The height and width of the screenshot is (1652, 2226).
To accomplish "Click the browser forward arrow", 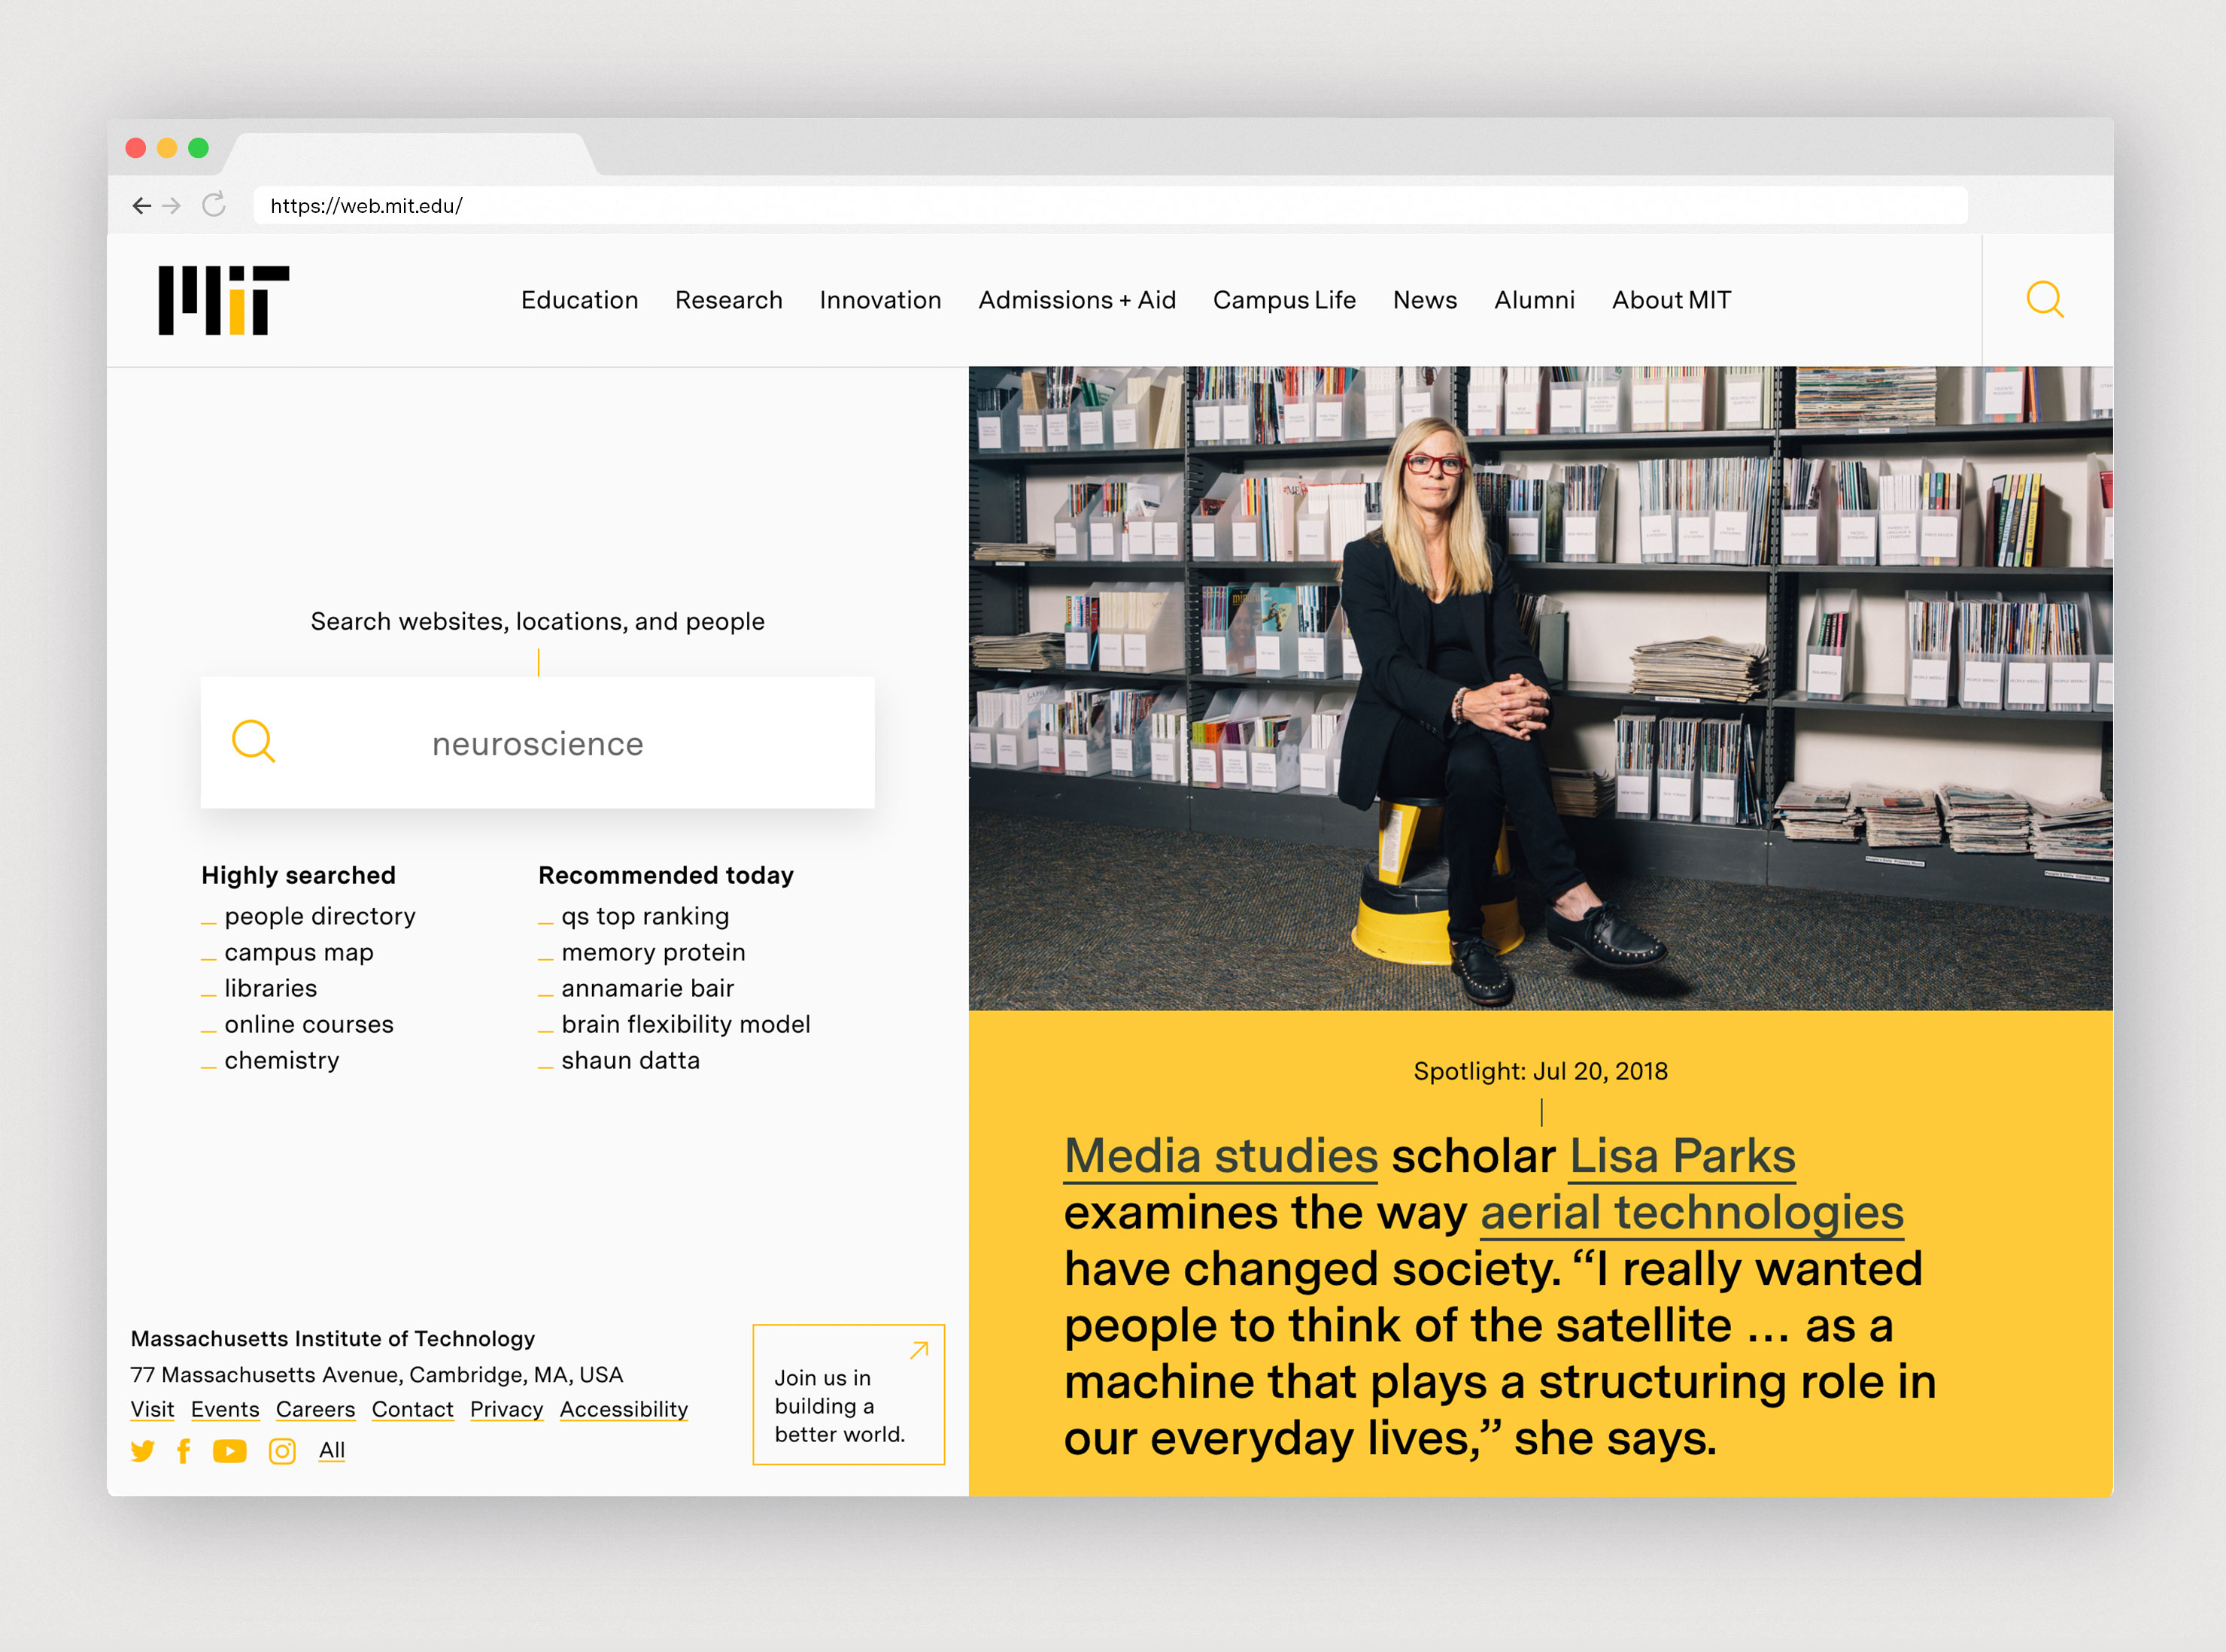I will pos(173,206).
